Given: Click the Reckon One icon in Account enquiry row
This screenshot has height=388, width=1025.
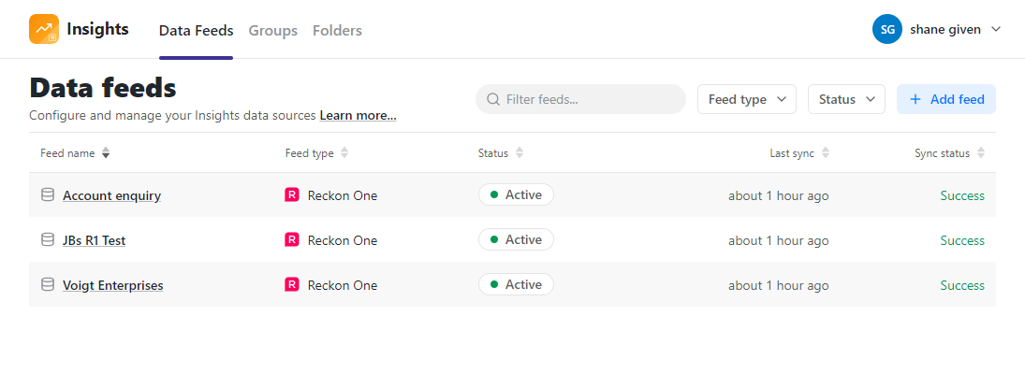Looking at the screenshot, I should (x=292, y=194).
